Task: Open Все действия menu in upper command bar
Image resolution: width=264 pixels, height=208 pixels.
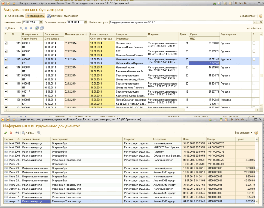Action: [x=248, y=16]
